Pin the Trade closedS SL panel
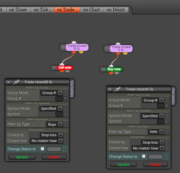180x173 pixels. (x=117, y=89)
